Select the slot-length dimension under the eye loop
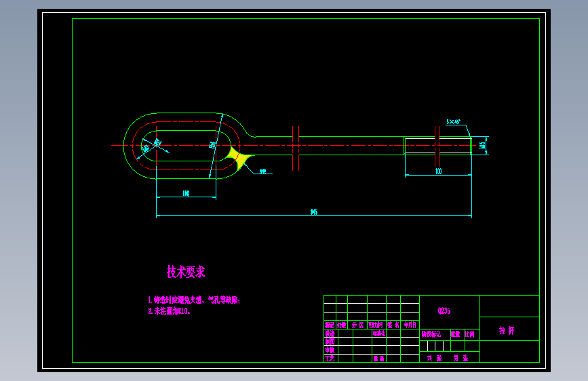The height and width of the screenshot is (381, 588). click(x=186, y=193)
